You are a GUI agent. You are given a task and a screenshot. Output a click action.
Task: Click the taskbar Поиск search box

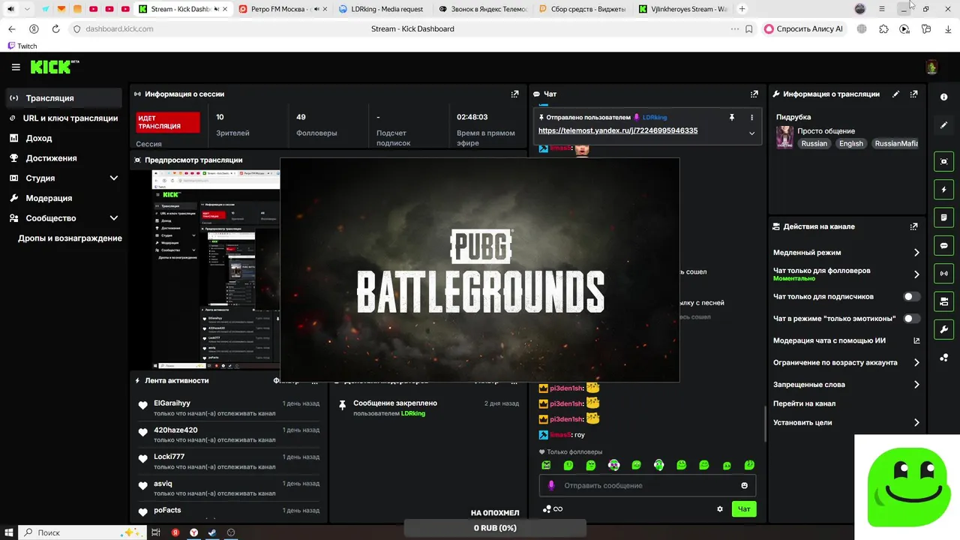click(x=82, y=532)
